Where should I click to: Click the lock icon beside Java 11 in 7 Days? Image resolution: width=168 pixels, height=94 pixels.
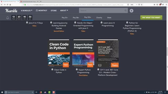[x=27, y=22]
